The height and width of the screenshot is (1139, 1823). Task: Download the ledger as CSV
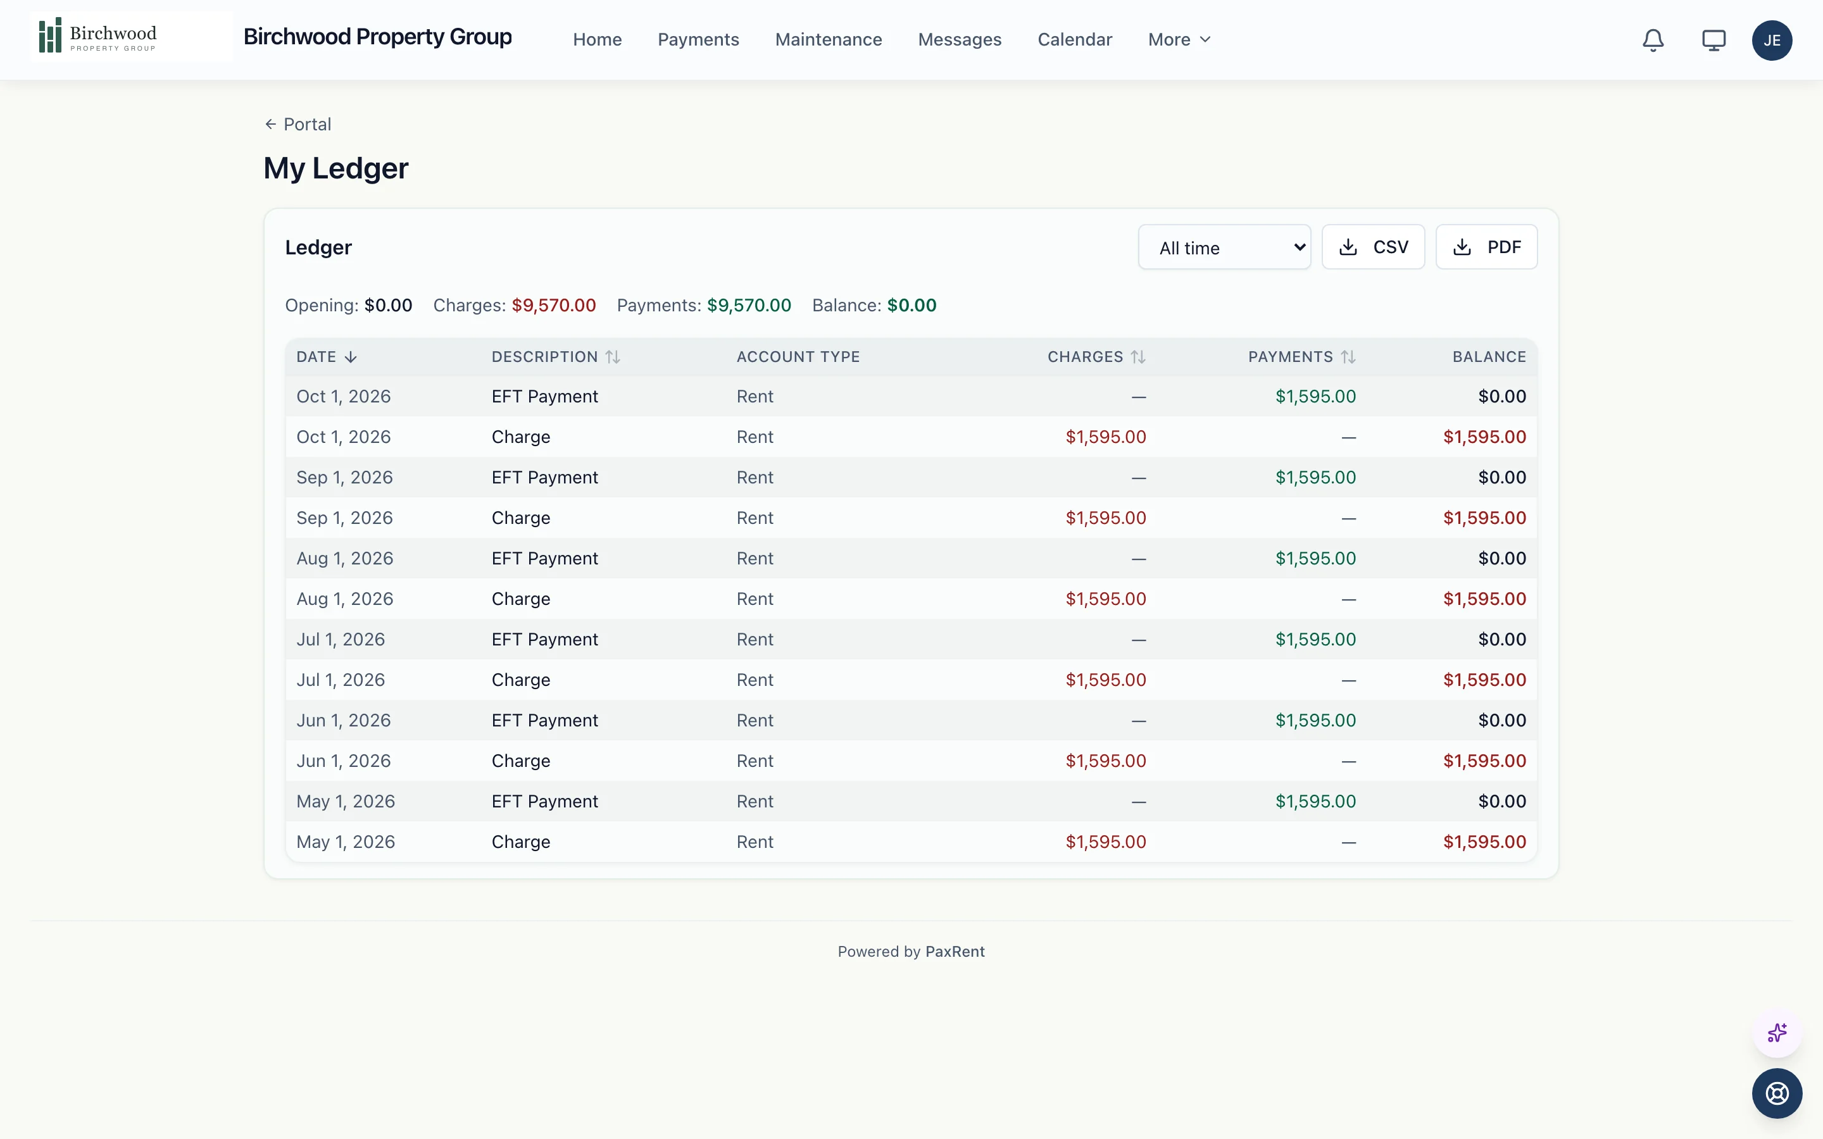[x=1374, y=247]
